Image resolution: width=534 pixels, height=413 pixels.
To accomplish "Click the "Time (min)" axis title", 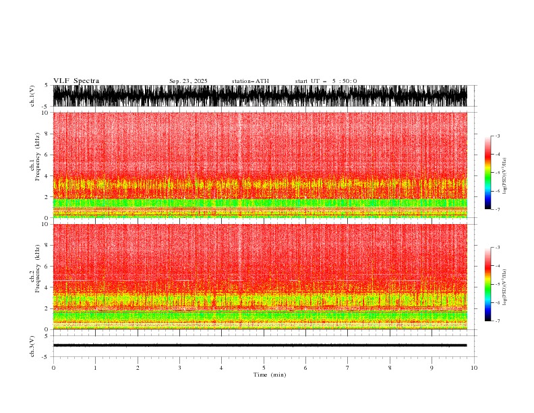I will click(x=270, y=375).
